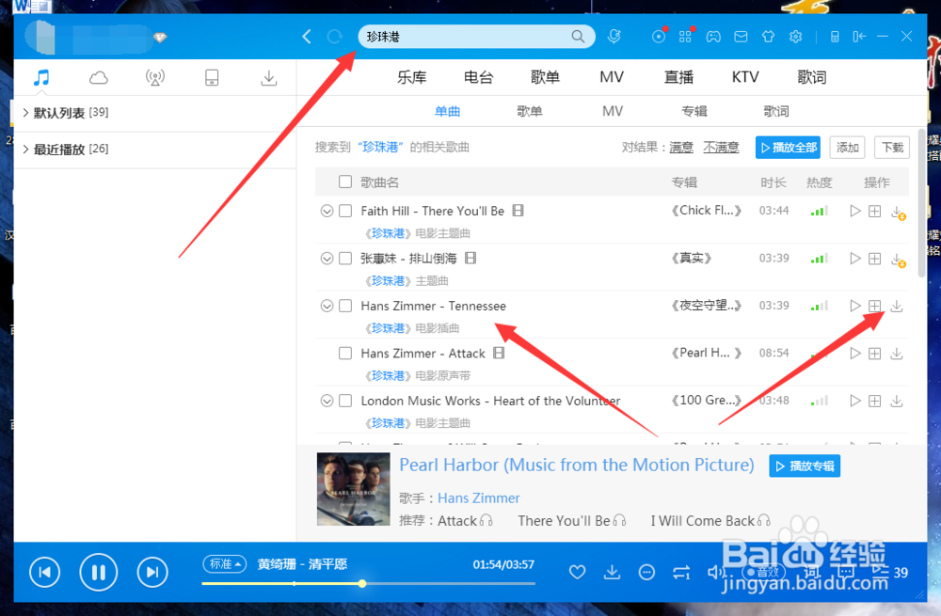Mark results as 满意
Viewport: 941px width, 616px height.
pos(681,147)
